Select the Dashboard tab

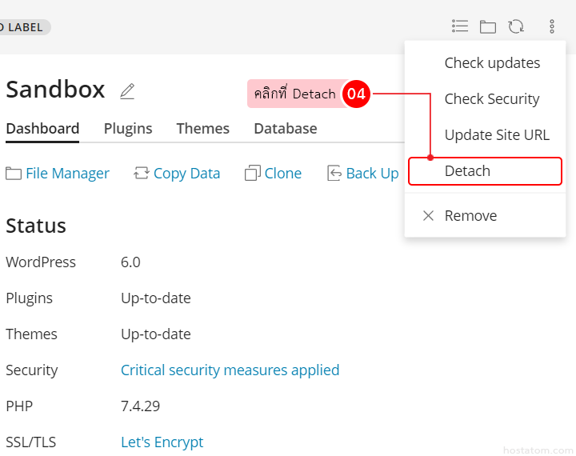pyautogui.click(x=42, y=129)
